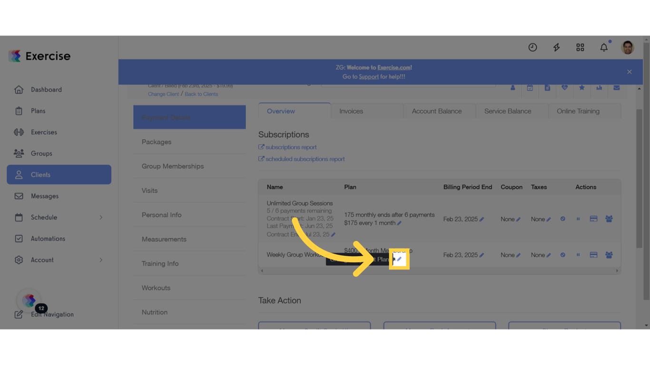
Task: Open the apps grid icon in top bar
Action: [580, 47]
